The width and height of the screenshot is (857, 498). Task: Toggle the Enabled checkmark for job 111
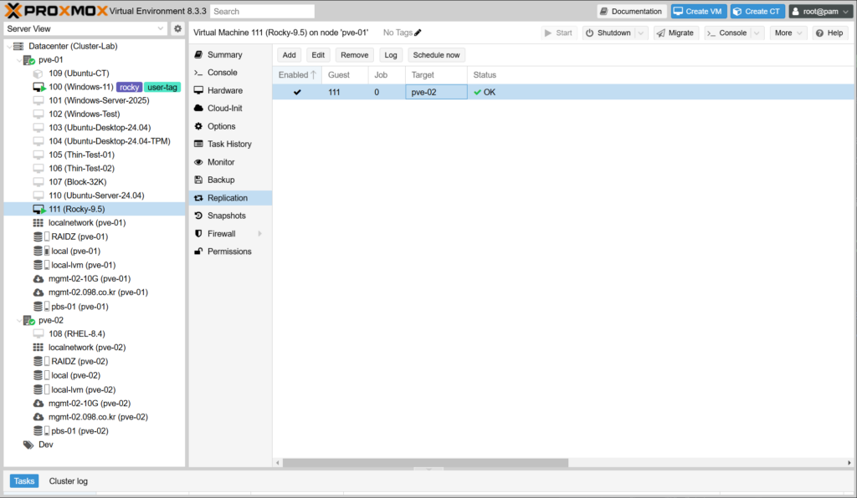pos(297,92)
